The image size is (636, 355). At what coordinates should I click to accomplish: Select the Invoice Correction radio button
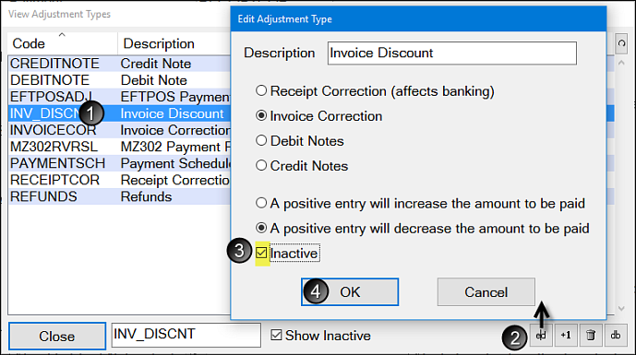tap(261, 116)
